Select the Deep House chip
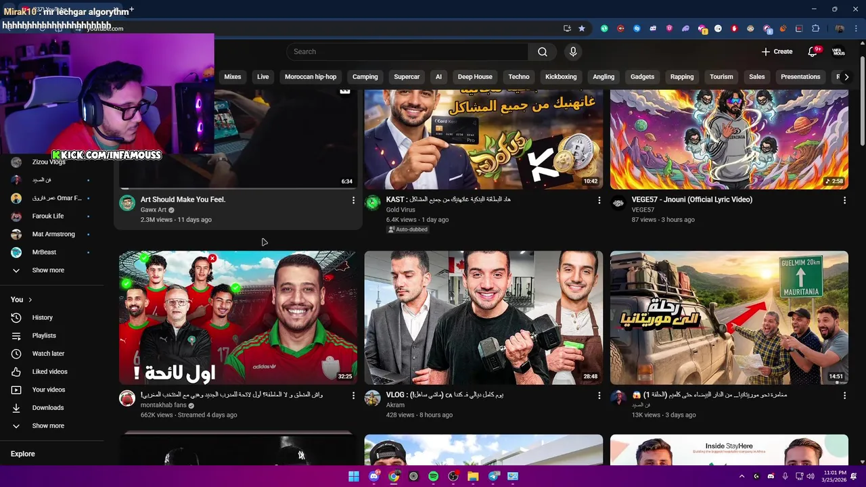 pyautogui.click(x=475, y=76)
